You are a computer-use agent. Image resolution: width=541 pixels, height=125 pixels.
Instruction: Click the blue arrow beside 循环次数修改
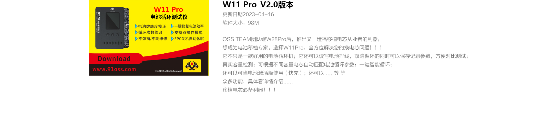point(136,32)
